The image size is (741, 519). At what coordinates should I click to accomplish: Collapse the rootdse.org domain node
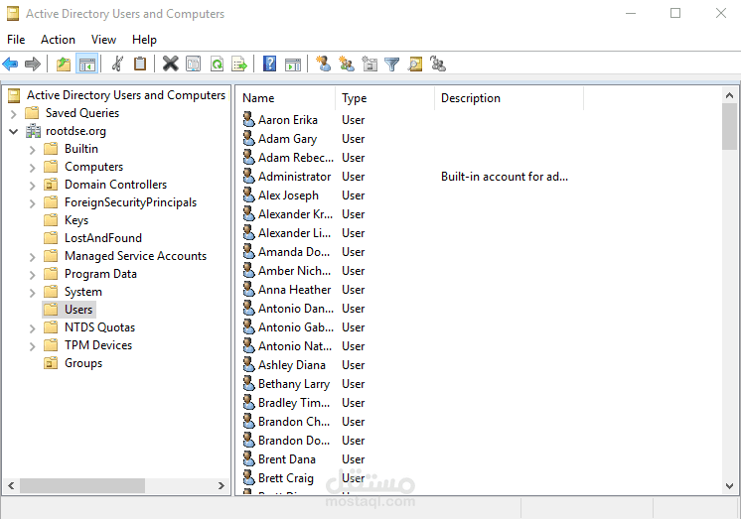click(13, 131)
